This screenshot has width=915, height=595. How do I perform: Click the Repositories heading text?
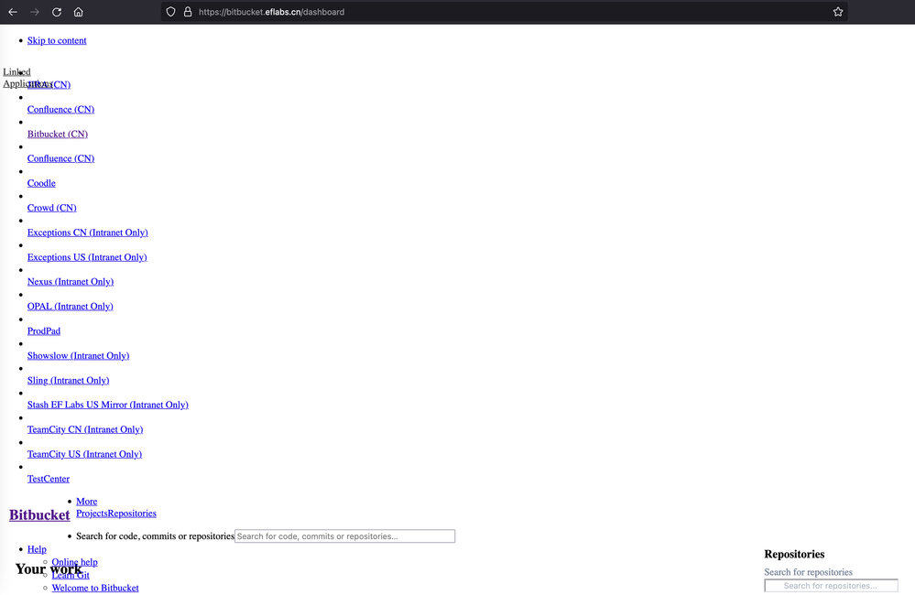794,554
